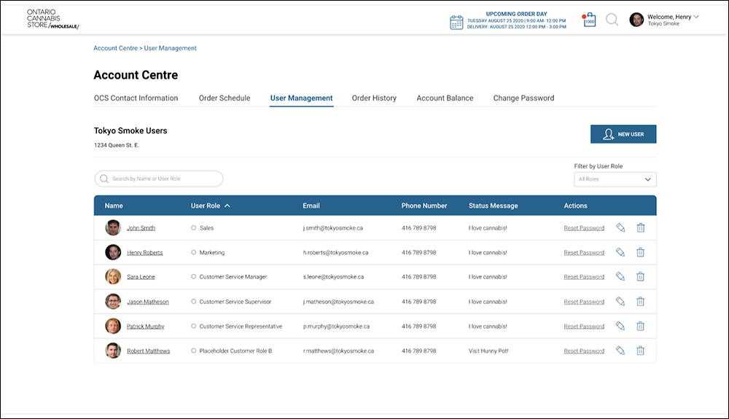
Task: Reset password for Robert Matthews
Action: tap(584, 351)
